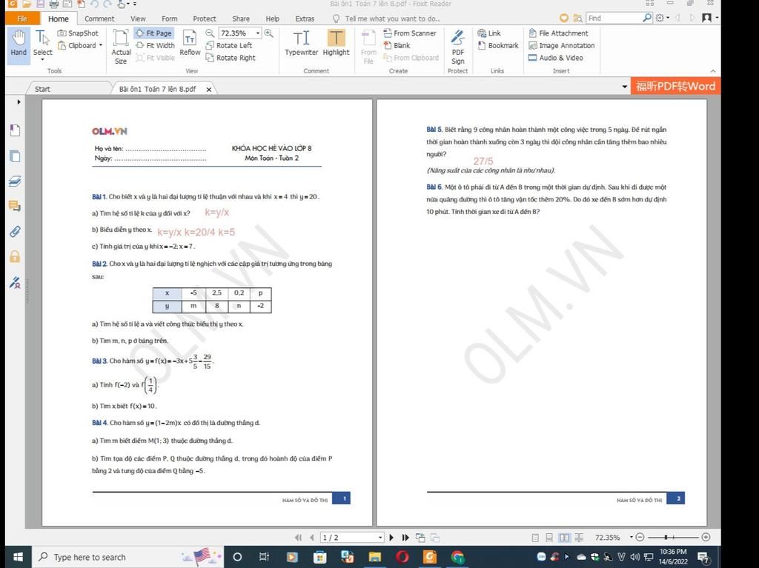
Task: Open the zoom percentage dropdown arrow
Action: 258,33
